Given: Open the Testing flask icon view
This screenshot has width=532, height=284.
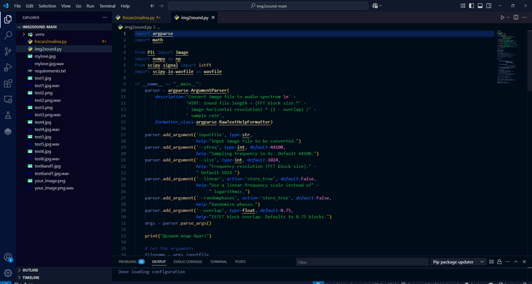Looking at the screenshot, I should coord(8,115).
